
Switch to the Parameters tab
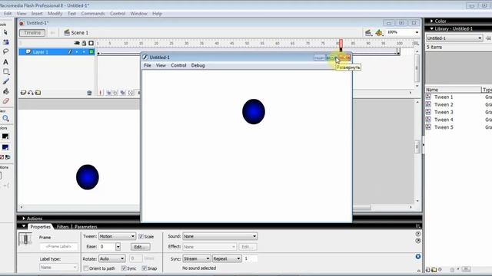85,227
